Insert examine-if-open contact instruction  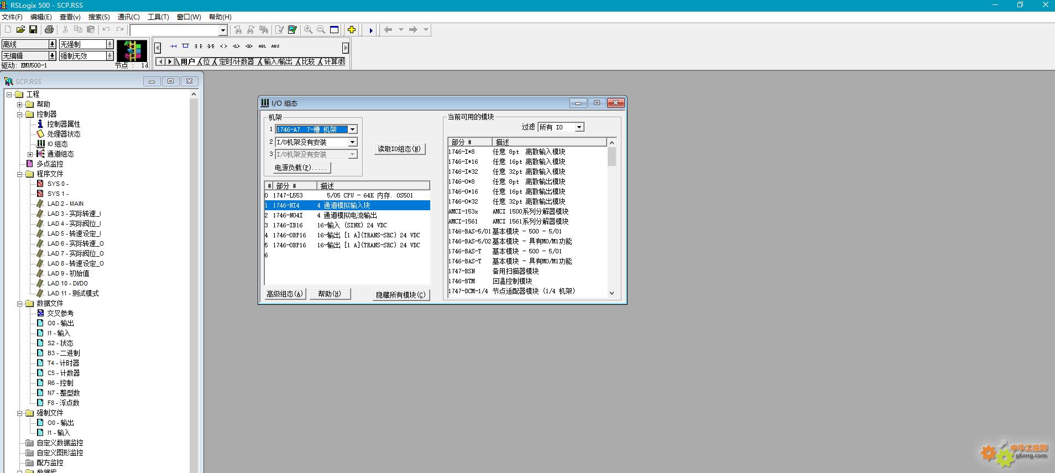click(x=211, y=46)
